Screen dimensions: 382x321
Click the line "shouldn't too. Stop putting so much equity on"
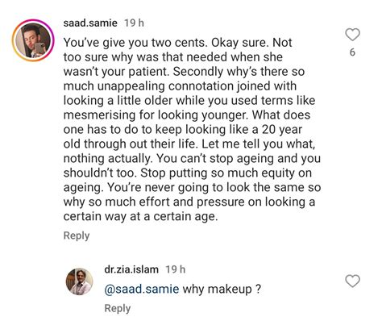point(188,173)
